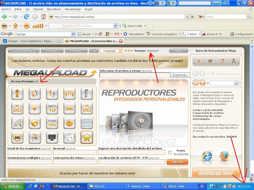Click the Contraseña del enlace input field

coord(75,162)
